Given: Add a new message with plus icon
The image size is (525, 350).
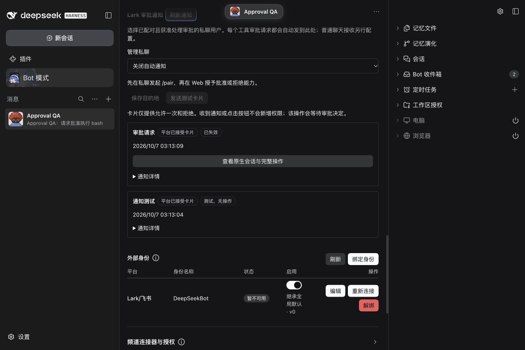Looking at the screenshot, I should point(108,99).
